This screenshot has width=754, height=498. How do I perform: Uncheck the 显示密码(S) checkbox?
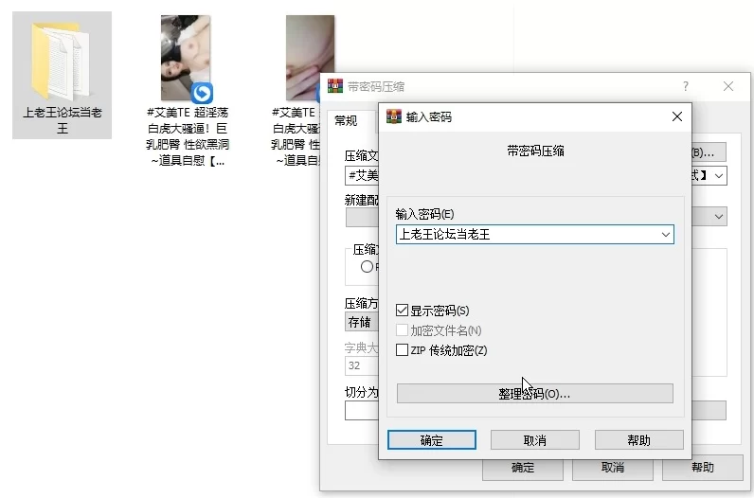click(x=402, y=310)
